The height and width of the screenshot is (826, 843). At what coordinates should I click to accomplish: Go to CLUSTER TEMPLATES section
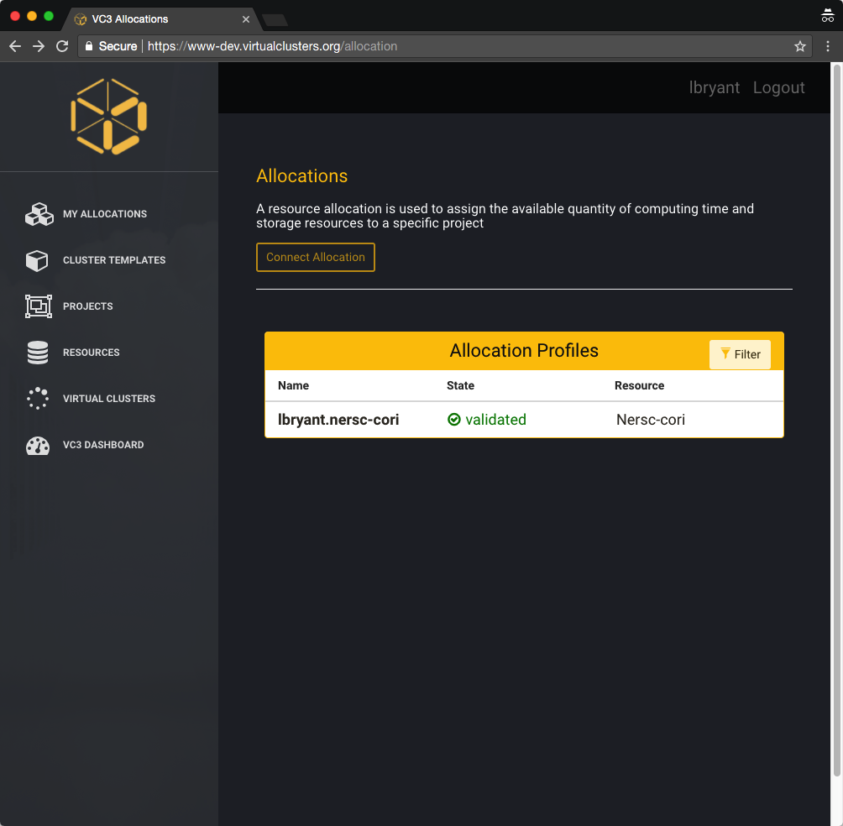(x=114, y=260)
